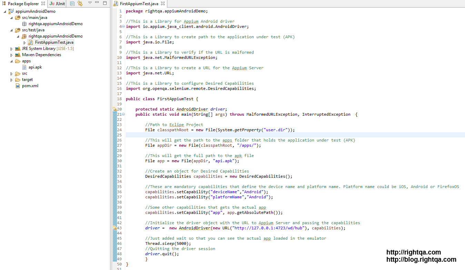Image resolution: width=465 pixels, height=270 pixels.
Task: Click the public class FirstAppiumTest declaration
Action: (162, 99)
